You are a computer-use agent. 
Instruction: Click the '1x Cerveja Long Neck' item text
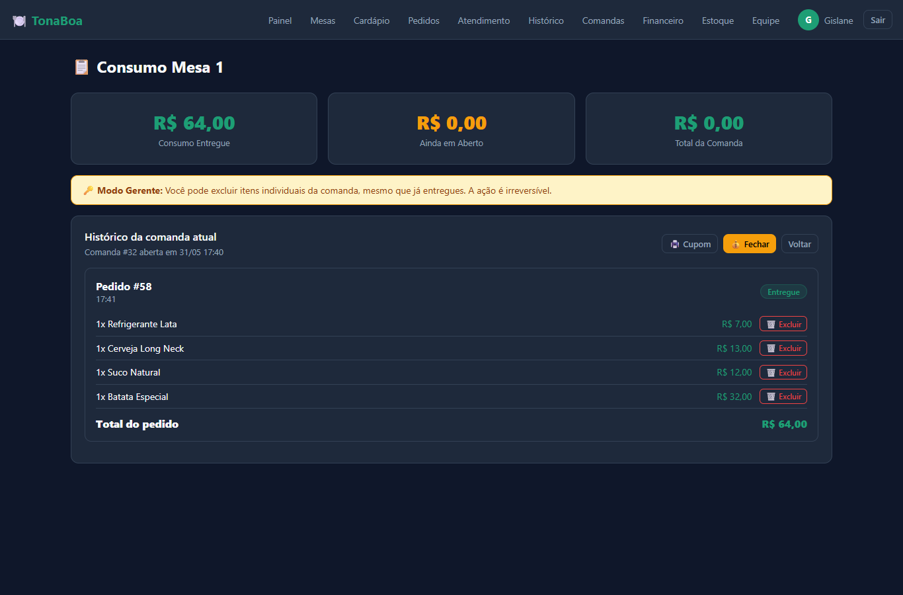[140, 348]
